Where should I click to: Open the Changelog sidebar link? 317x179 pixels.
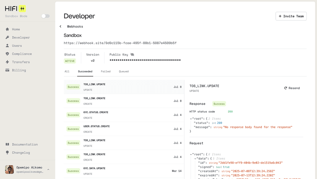point(21,153)
